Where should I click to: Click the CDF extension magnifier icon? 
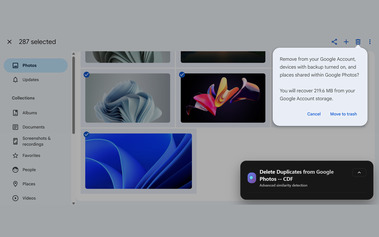(x=252, y=178)
